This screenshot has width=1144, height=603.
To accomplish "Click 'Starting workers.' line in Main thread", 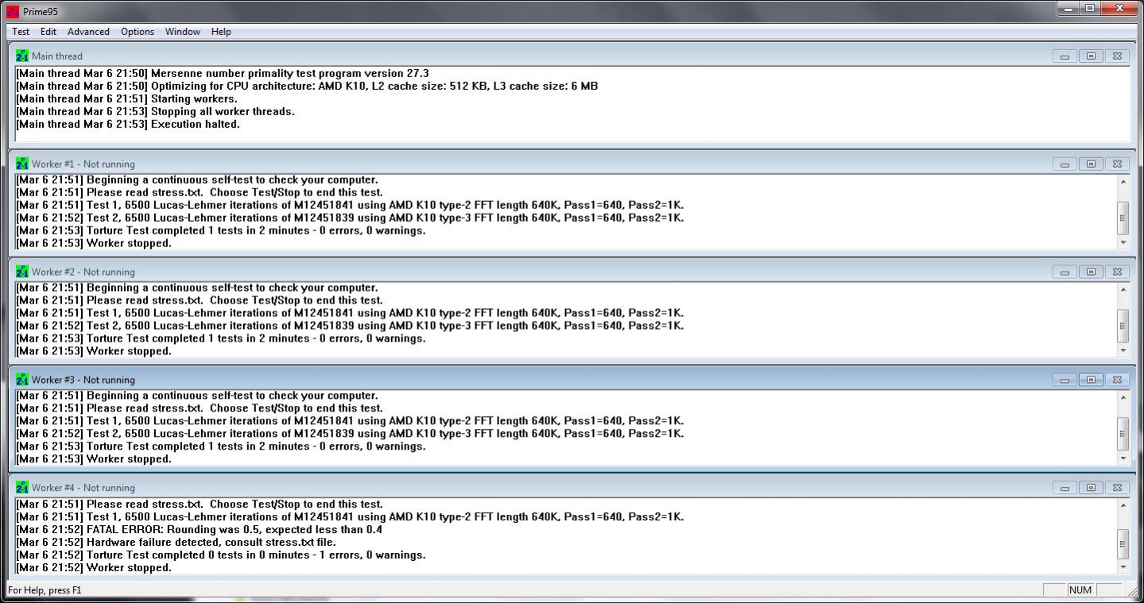I will click(126, 99).
